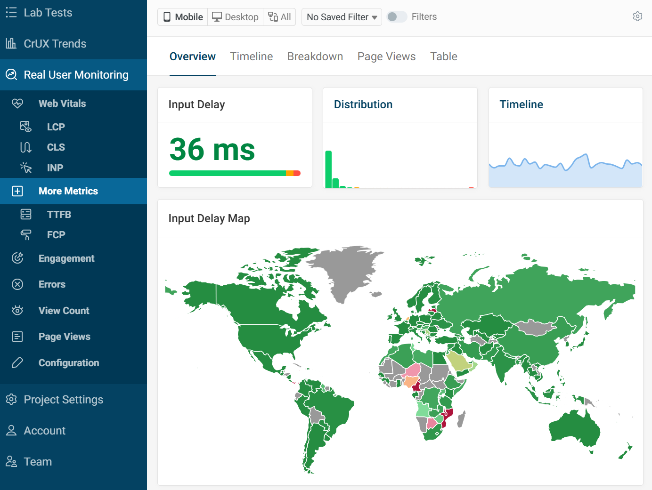Select the LCP metric icon

26,126
